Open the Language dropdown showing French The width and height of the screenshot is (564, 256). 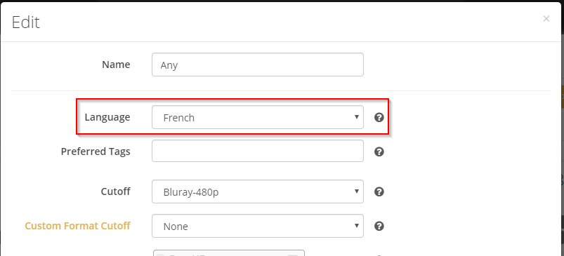(x=258, y=117)
